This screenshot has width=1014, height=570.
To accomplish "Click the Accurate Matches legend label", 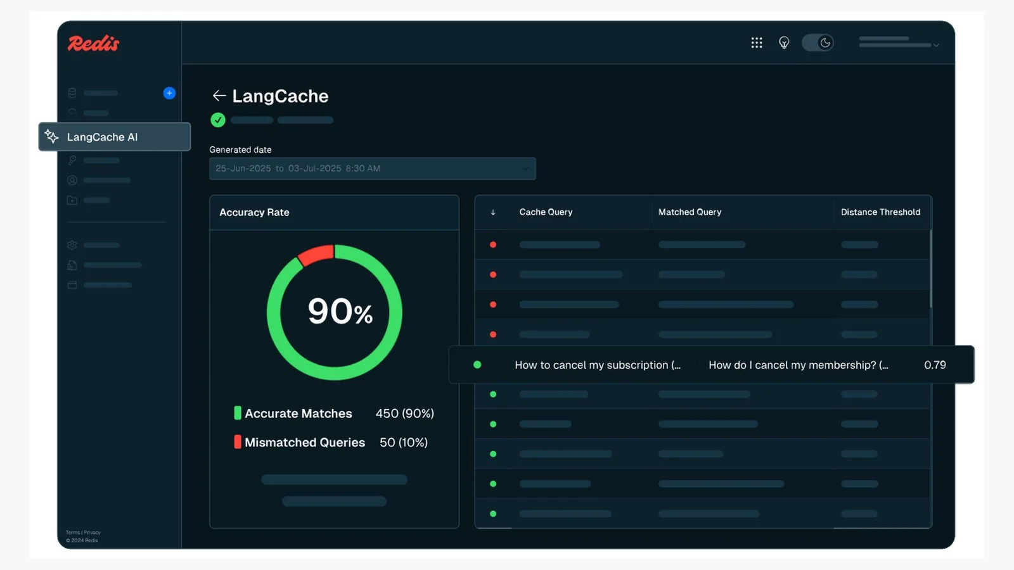I will [x=298, y=414].
